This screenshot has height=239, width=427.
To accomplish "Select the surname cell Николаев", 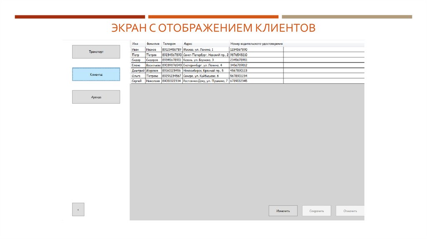I will tap(153, 81).
